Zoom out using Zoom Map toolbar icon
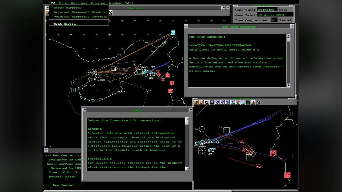 pos(201,102)
